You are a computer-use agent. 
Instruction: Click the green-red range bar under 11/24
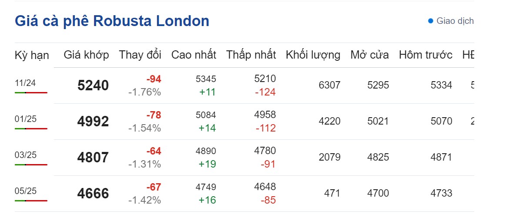31,92
